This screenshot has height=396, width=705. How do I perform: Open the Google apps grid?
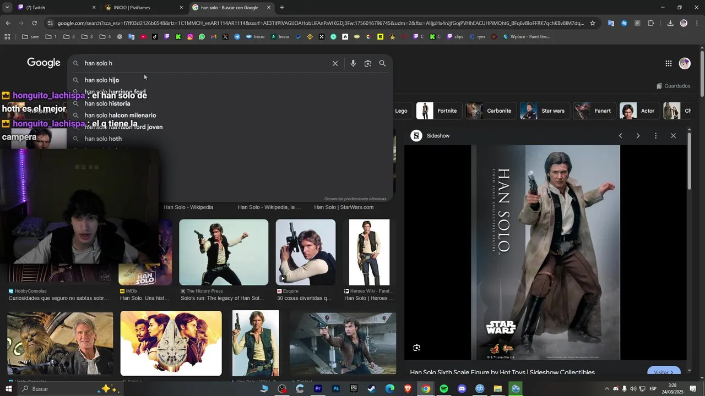point(668,63)
